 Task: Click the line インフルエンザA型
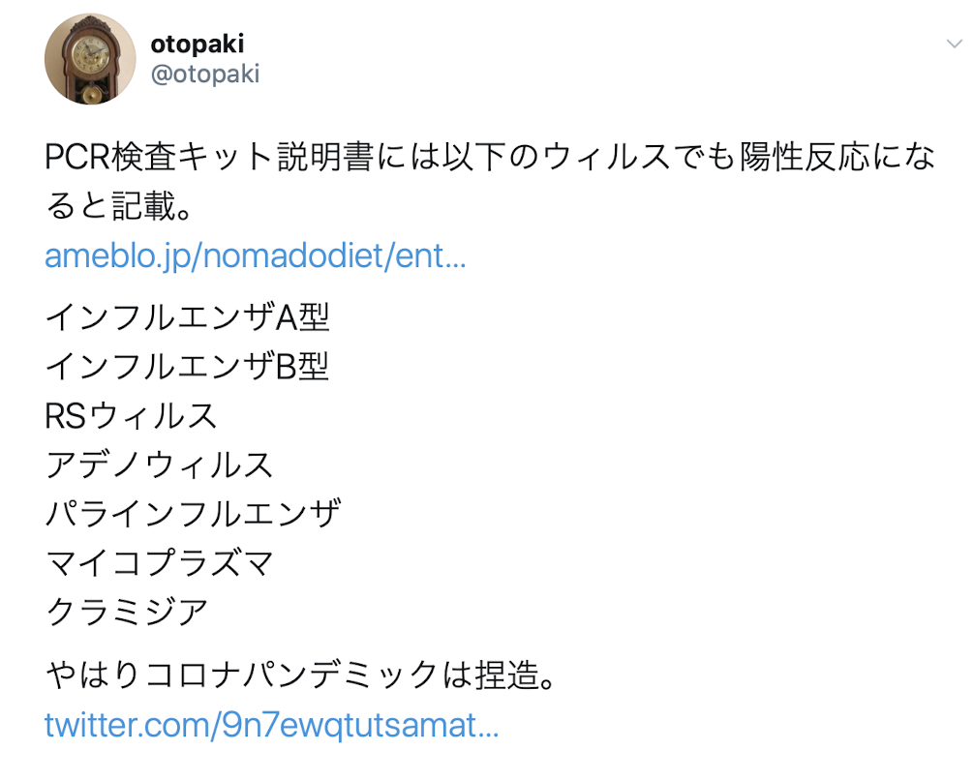click(188, 317)
